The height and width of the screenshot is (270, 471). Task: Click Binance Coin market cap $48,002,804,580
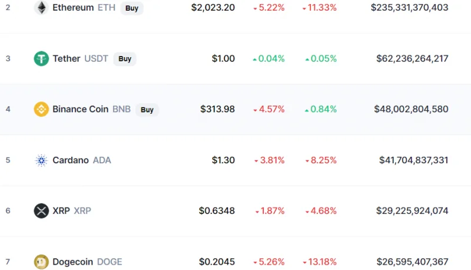[411, 109]
